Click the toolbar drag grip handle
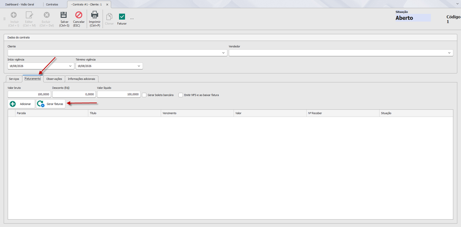The width and height of the screenshot is (461, 227). tap(4, 19)
